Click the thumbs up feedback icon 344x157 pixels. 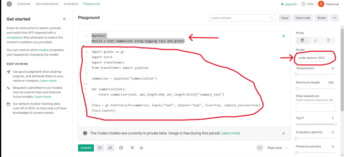[142, 148]
